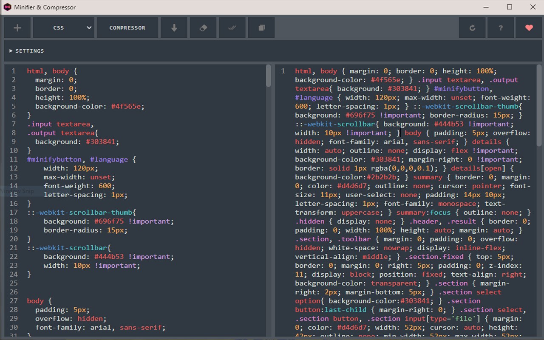Click the output panel scrollbar thumb

point(539,105)
